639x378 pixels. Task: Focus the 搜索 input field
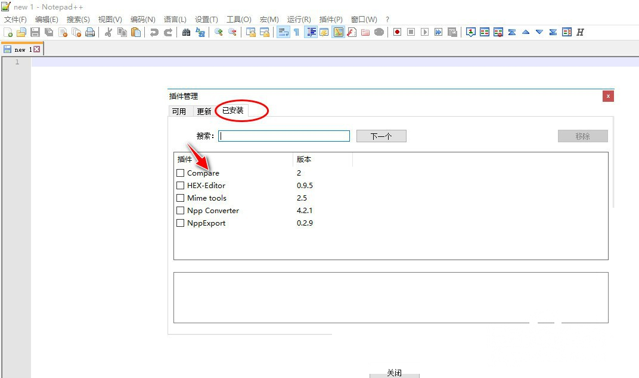284,136
